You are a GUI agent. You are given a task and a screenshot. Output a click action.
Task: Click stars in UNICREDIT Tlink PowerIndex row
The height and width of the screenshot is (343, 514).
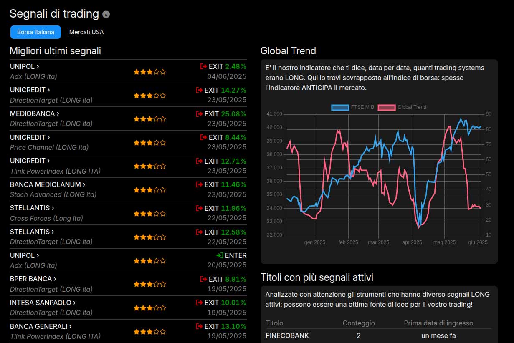(x=149, y=166)
